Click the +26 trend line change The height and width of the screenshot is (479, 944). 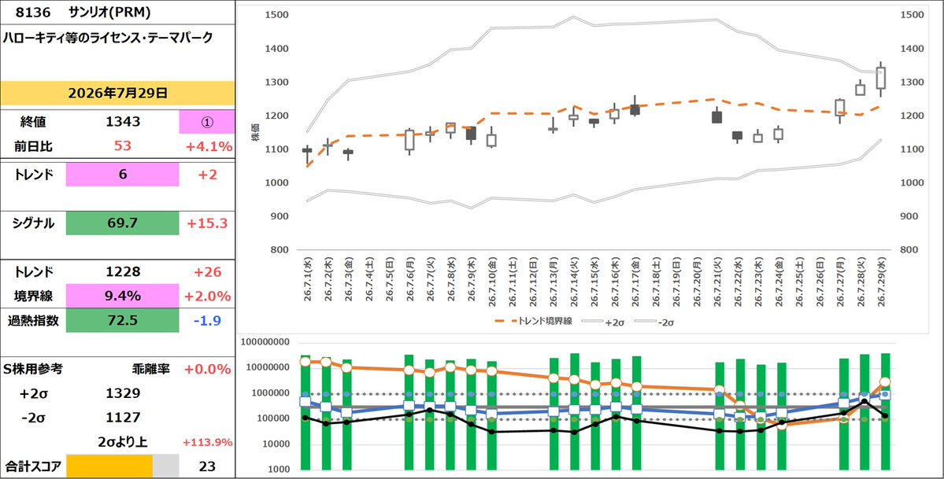[x=207, y=272]
